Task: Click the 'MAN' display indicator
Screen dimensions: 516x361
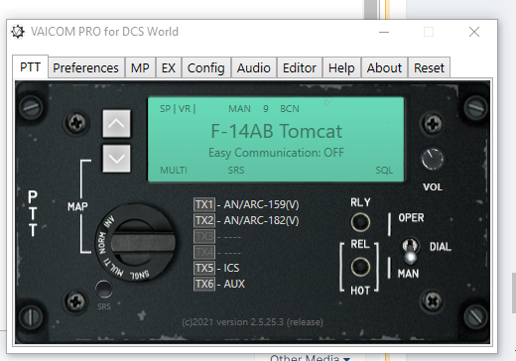Action: click(239, 109)
